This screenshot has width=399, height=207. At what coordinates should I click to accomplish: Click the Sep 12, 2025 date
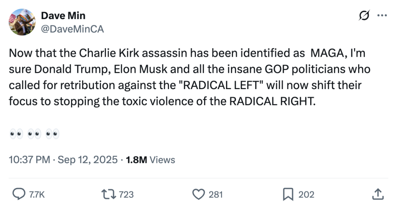88,160
